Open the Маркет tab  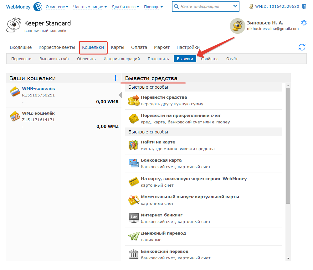(162, 47)
